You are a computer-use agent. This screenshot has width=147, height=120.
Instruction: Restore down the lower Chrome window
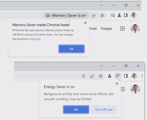coord(126,66)
